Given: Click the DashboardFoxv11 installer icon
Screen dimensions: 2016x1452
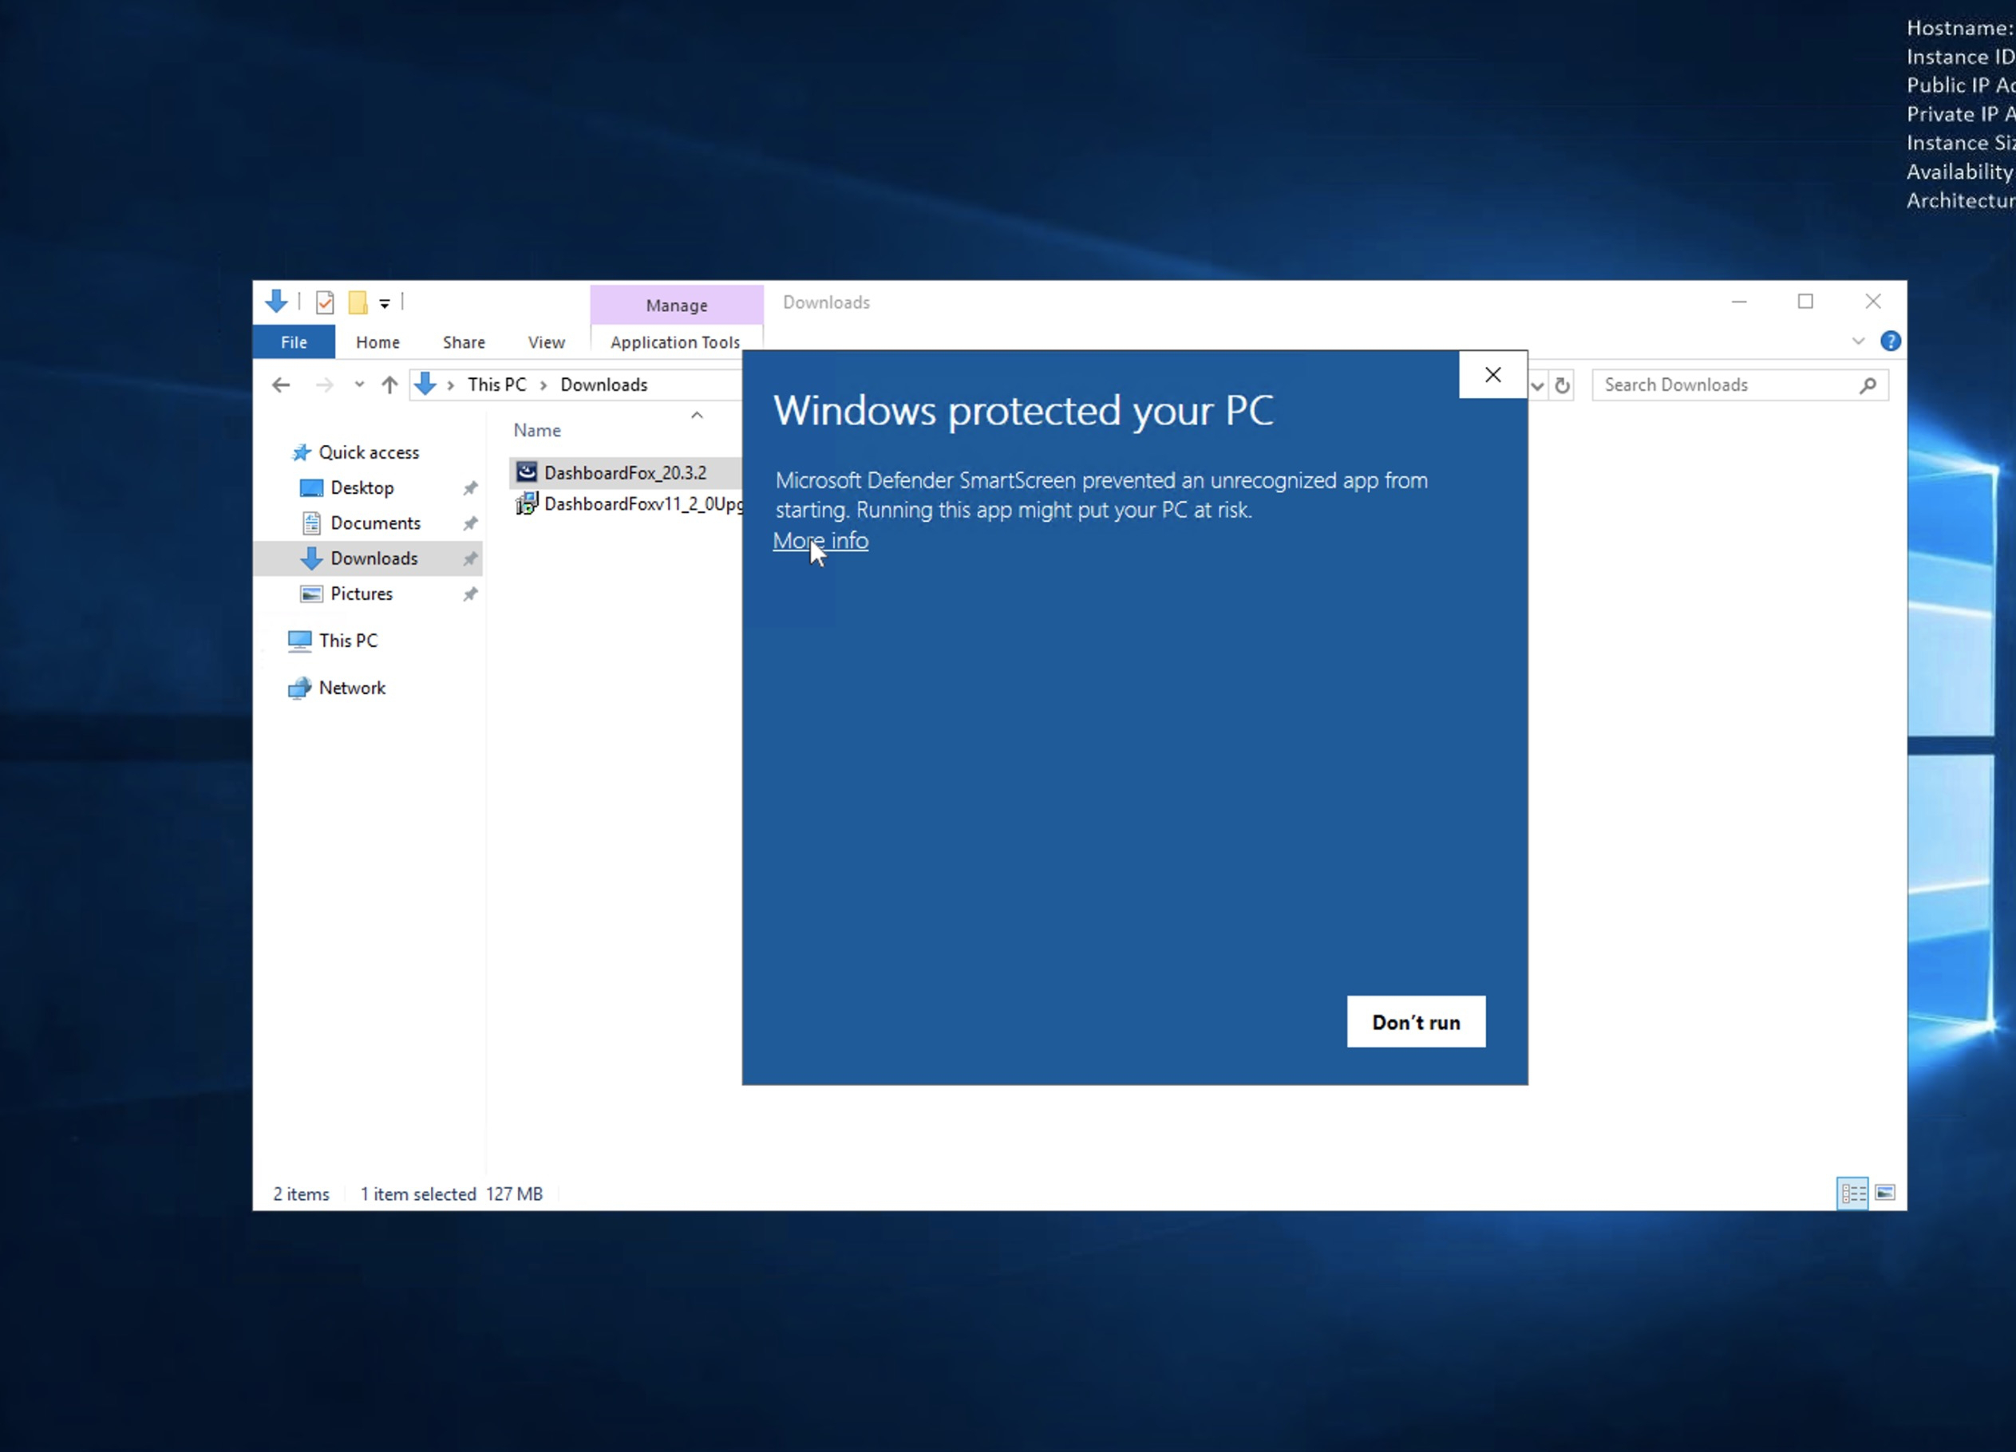Looking at the screenshot, I should click(x=526, y=504).
